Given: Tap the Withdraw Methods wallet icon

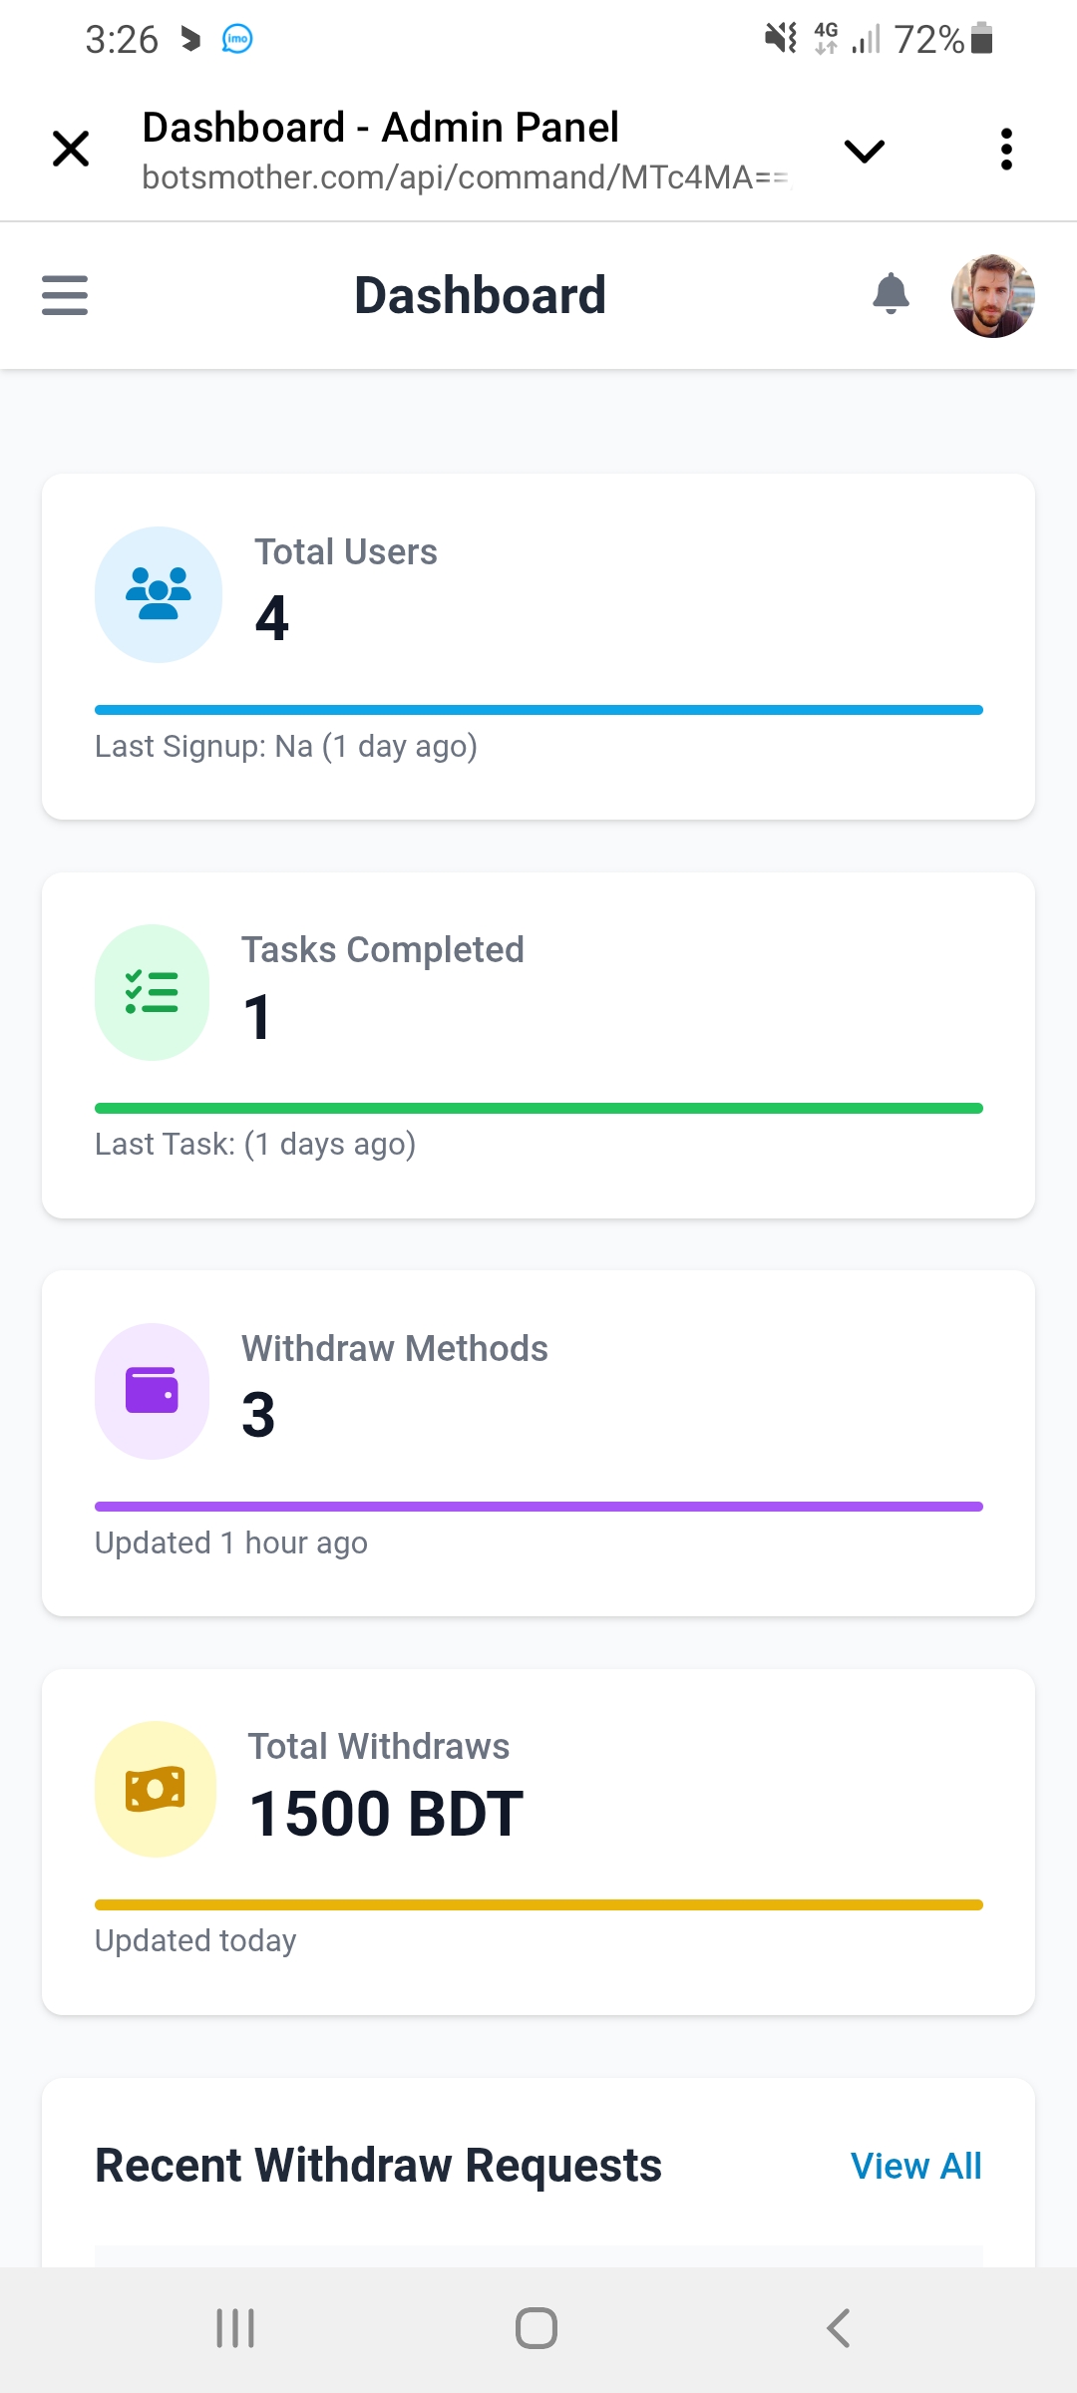Looking at the screenshot, I should click(x=152, y=1391).
